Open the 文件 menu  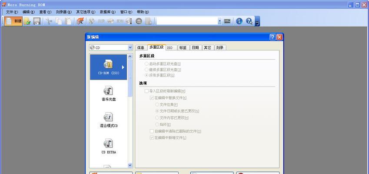(x=12, y=12)
